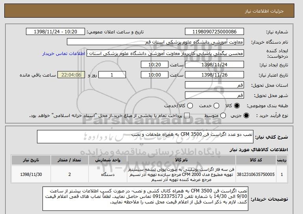Image resolution: width=303 pixels, height=214 pixels.
Task: Click the need date cell 1398/11/30
Action: 31,174
